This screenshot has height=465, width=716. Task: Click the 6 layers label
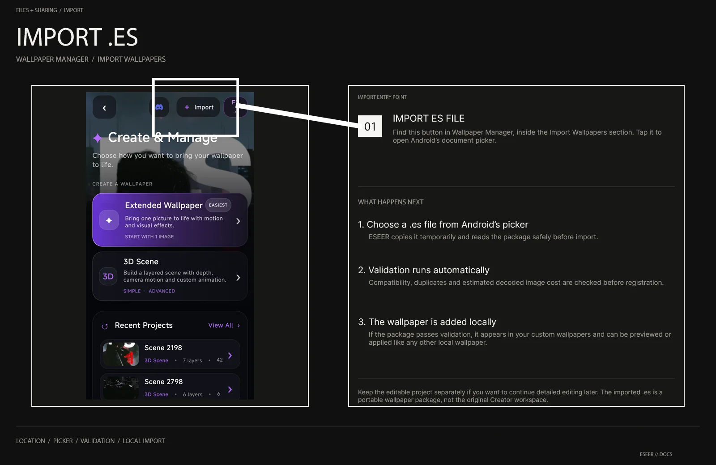click(193, 394)
